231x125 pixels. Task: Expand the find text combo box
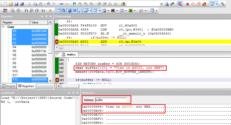pyautogui.click(x=161, y=4)
